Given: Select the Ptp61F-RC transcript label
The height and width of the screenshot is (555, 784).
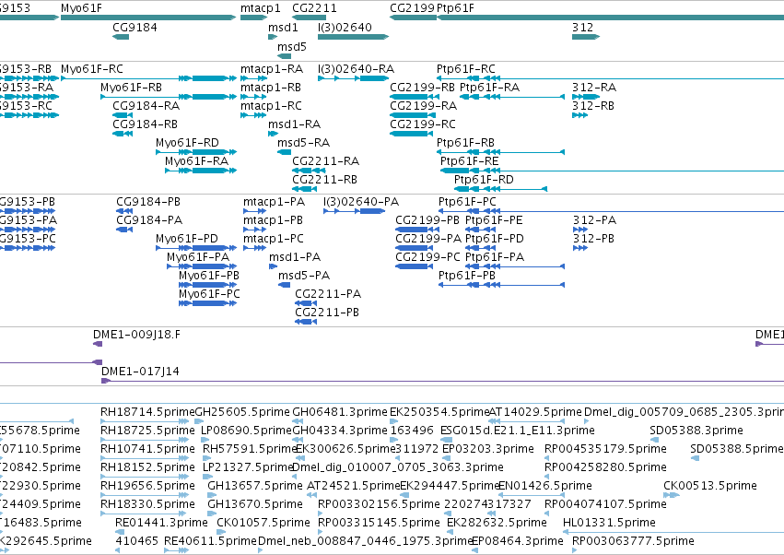Looking at the screenshot, I should (466, 68).
